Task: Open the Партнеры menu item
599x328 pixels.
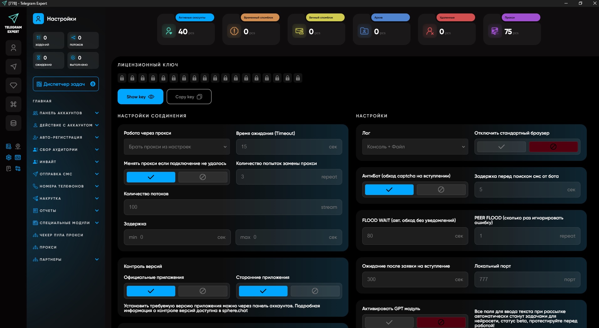Action: 66,259
